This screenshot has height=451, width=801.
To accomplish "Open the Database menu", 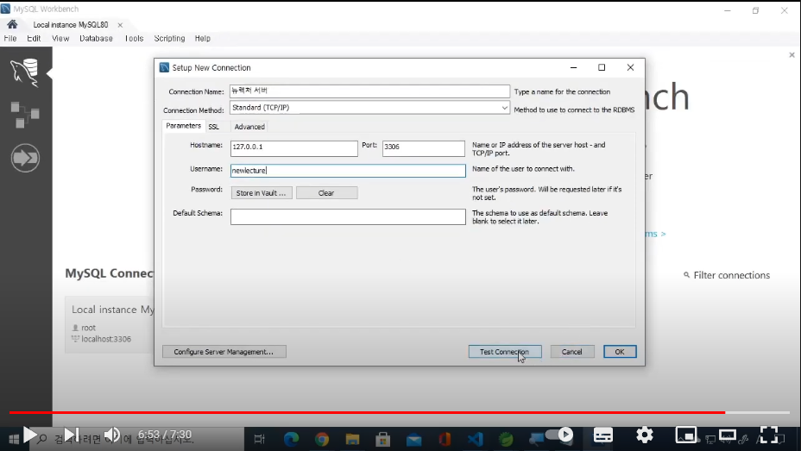I will click(x=96, y=38).
